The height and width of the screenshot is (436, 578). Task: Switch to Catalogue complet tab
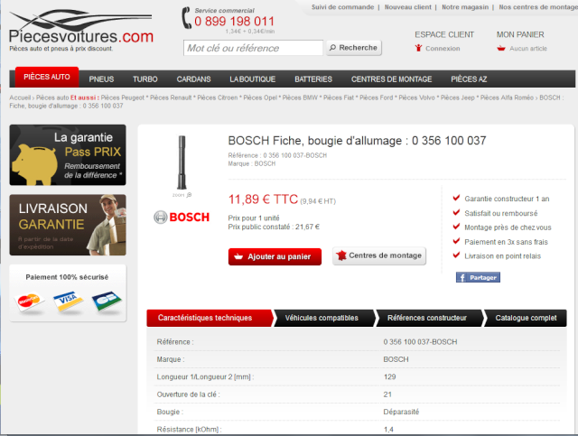(x=526, y=318)
